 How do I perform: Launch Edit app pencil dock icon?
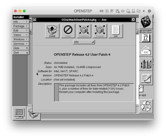pyautogui.click(x=146, y=78)
